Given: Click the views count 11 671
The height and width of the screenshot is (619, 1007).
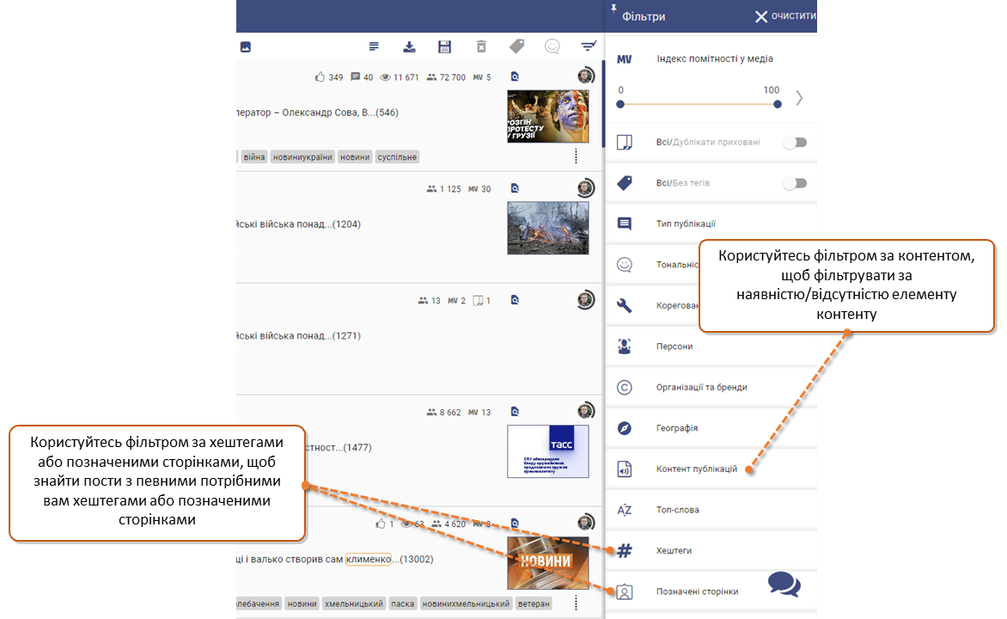Looking at the screenshot, I should tap(406, 77).
